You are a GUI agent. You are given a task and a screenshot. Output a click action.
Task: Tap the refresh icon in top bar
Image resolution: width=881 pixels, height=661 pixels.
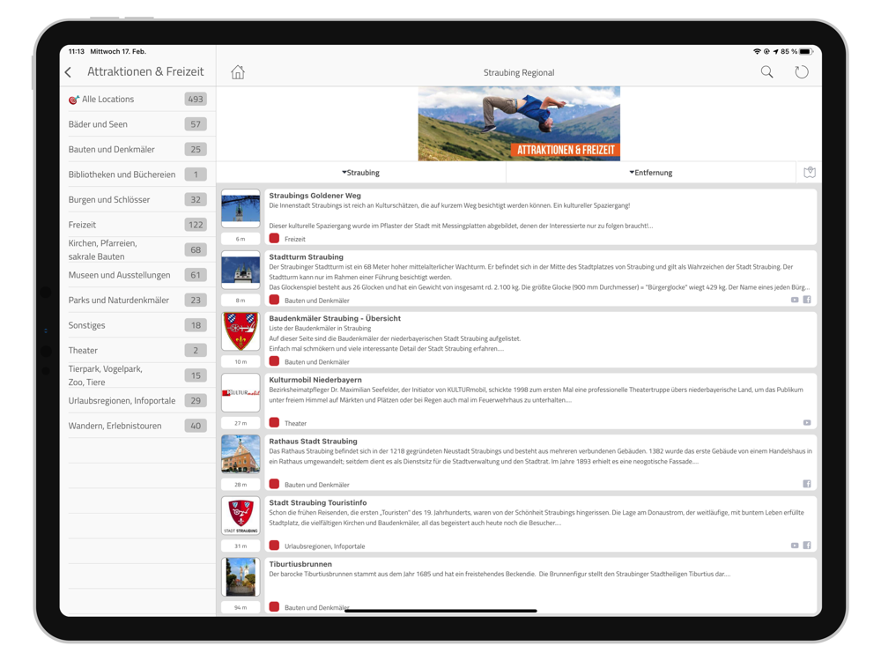801,72
